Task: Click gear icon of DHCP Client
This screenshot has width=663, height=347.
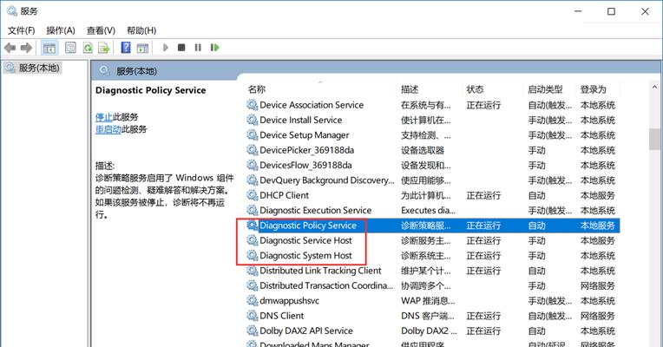Action: pos(252,195)
